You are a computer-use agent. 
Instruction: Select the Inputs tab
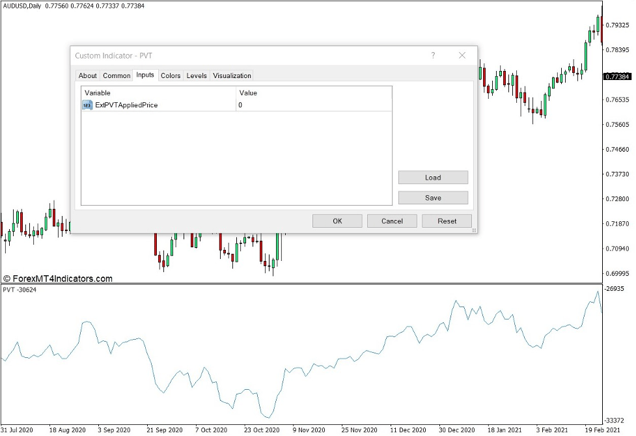(145, 75)
